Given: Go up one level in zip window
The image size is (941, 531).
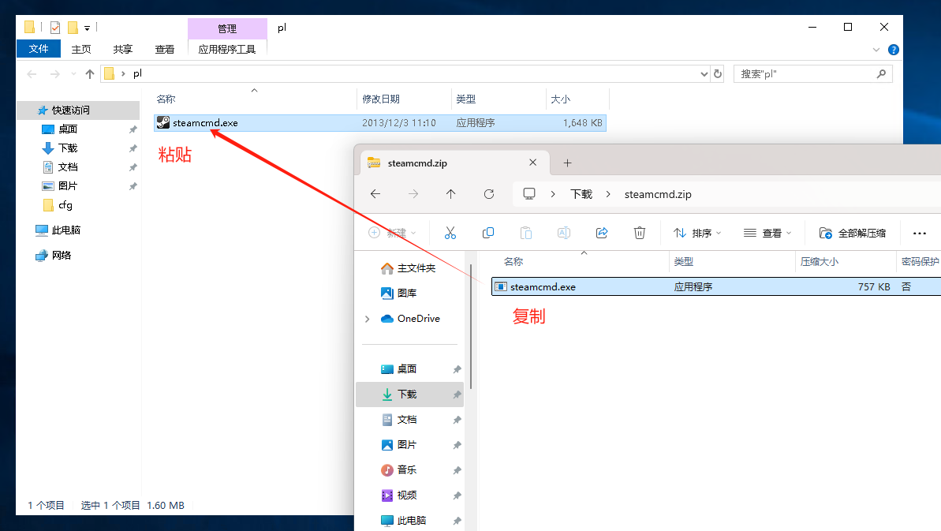Looking at the screenshot, I should pos(450,194).
